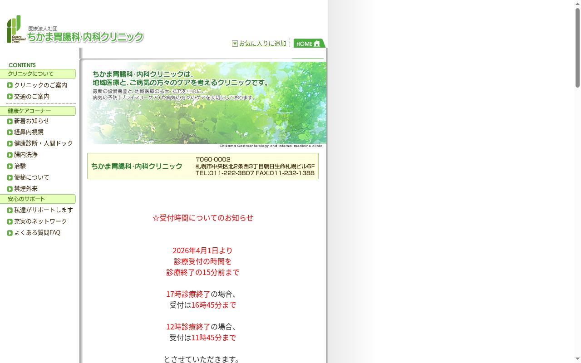Click the クリニックについて section header
Viewport: 581px width, 363px height.
(38, 74)
